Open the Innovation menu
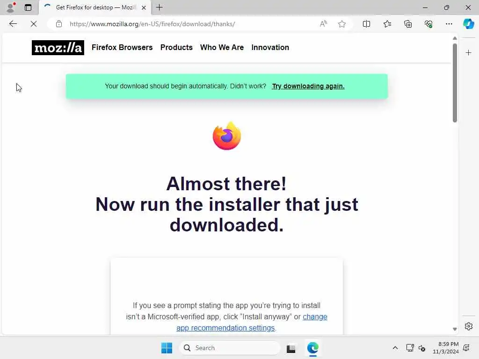479x359 pixels. (270, 47)
